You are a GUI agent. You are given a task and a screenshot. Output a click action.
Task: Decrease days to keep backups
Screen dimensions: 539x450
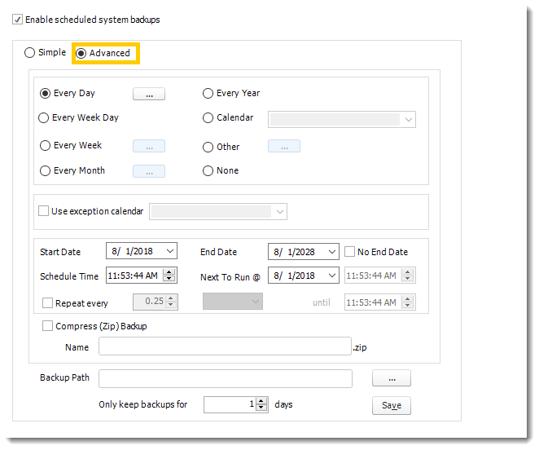coord(261,408)
